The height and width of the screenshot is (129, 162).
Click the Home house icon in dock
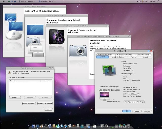tap(42, 126)
